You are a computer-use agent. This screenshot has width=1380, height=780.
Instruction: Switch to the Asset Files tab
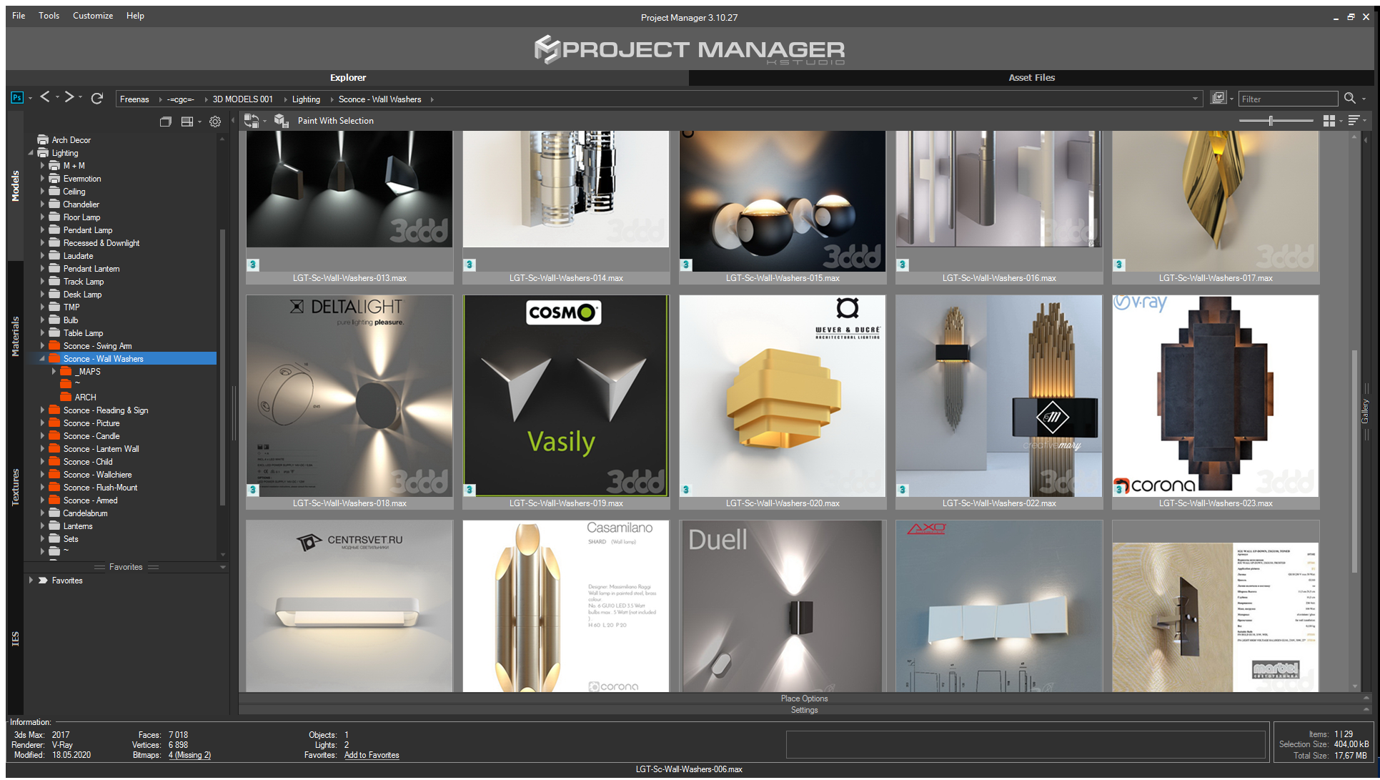[1031, 77]
